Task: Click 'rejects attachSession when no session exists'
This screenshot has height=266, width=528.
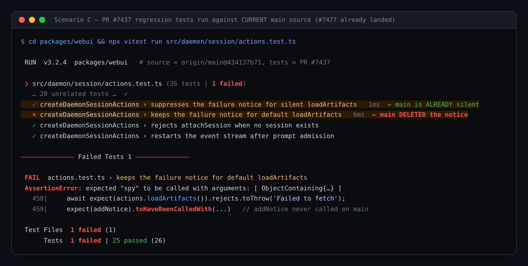Action: coord(235,125)
